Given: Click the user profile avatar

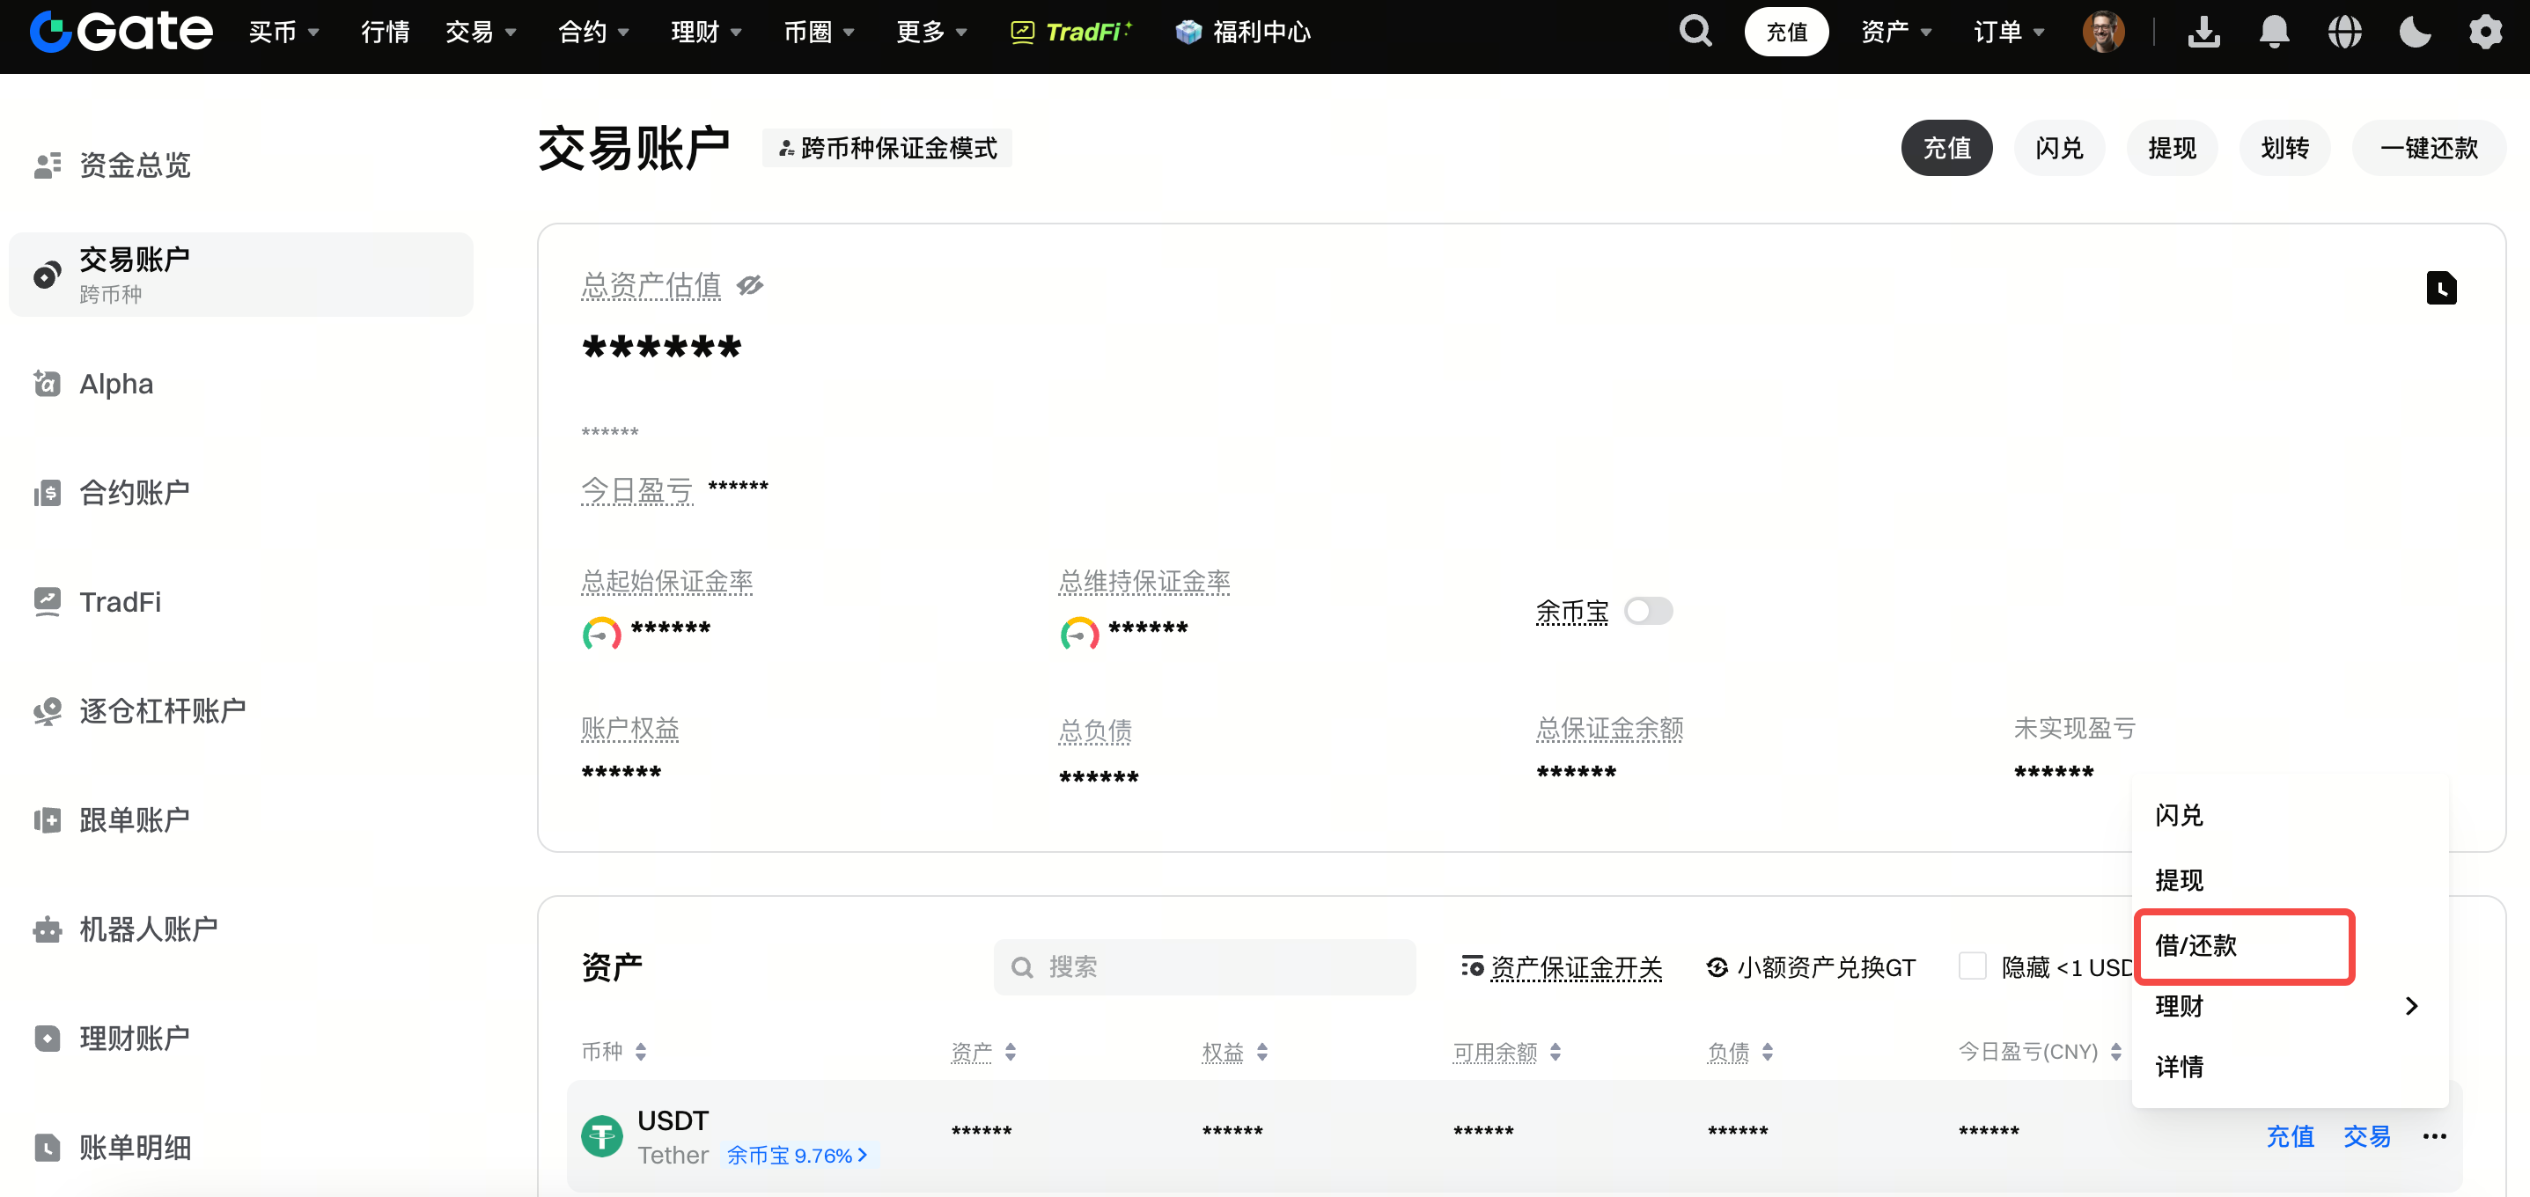Looking at the screenshot, I should coord(2103,32).
